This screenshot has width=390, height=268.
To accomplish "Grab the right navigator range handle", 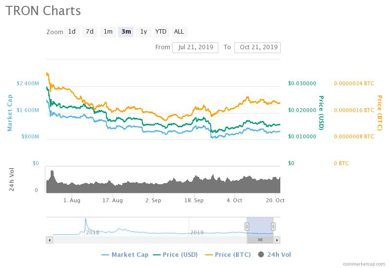I will [273, 227].
